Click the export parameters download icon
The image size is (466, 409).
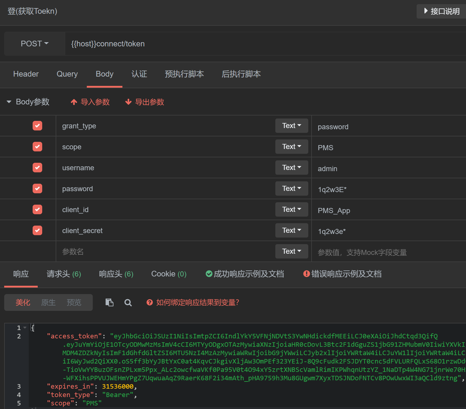coord(128,102)
